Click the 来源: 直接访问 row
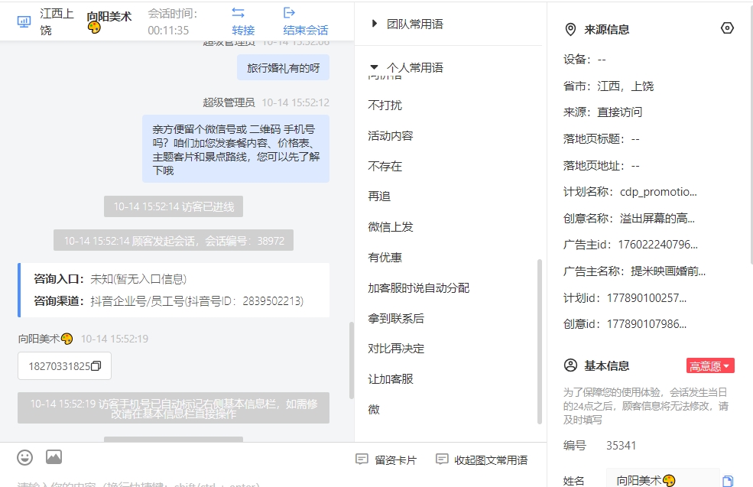This screenshot has width=753, height=487. 602,112
